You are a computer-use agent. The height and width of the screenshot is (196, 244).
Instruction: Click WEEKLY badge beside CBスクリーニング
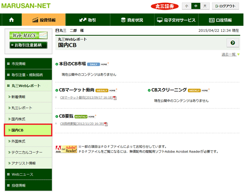194,91
